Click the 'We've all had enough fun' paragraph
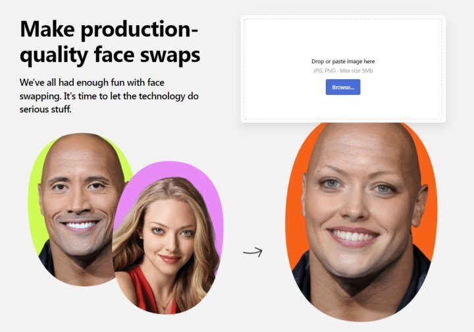 click(109, 96)
